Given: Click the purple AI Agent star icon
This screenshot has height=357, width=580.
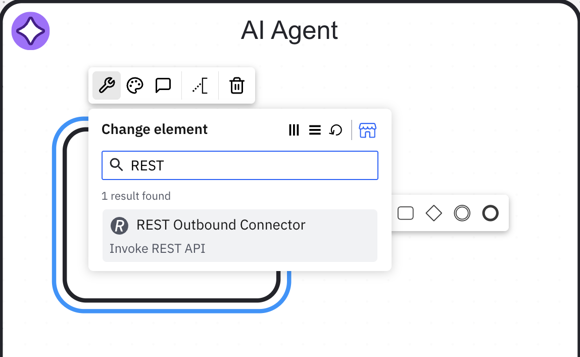Looking at the screenshot, I should tap(31, 31).
